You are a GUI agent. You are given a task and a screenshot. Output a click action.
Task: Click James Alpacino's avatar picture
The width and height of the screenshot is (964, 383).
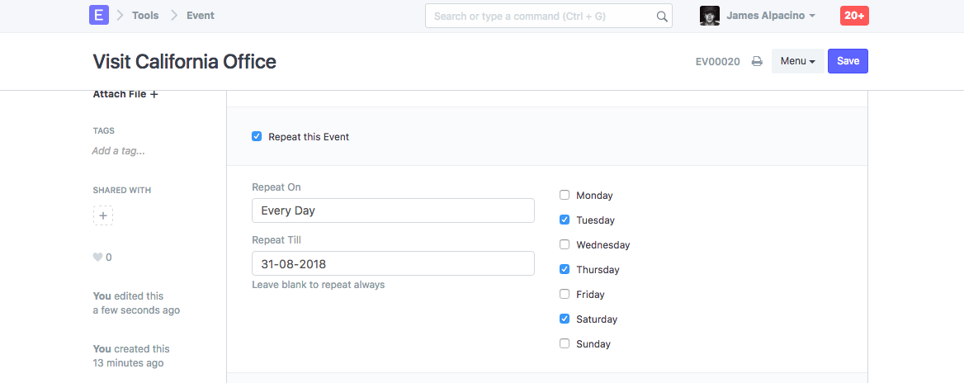(710, 16)
